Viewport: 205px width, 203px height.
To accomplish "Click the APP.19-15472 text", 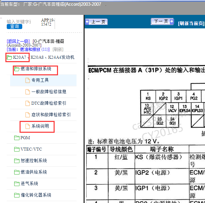I will 48,22.
